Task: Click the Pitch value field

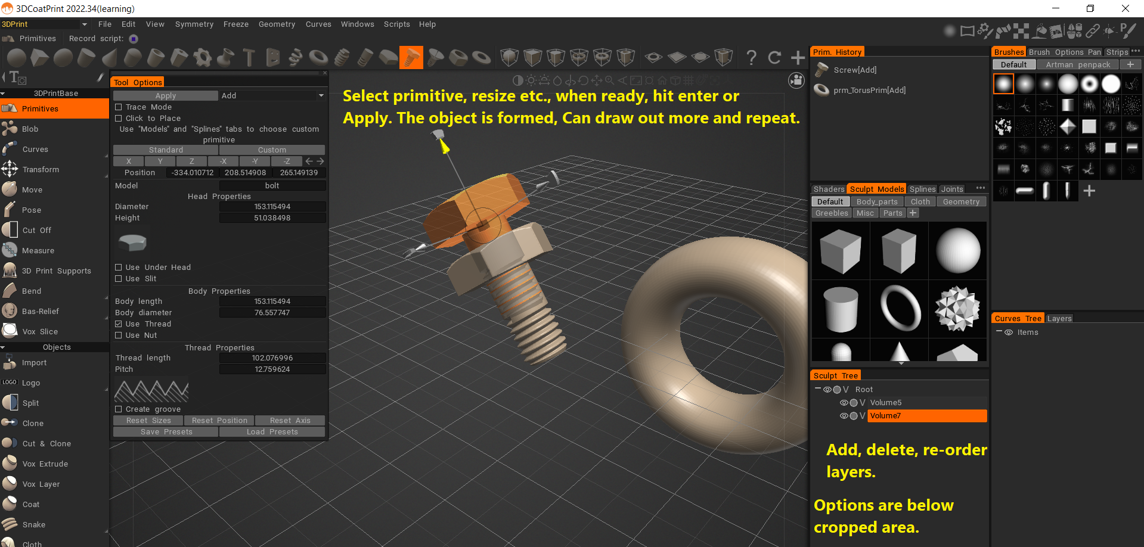Action: point(272,369)
